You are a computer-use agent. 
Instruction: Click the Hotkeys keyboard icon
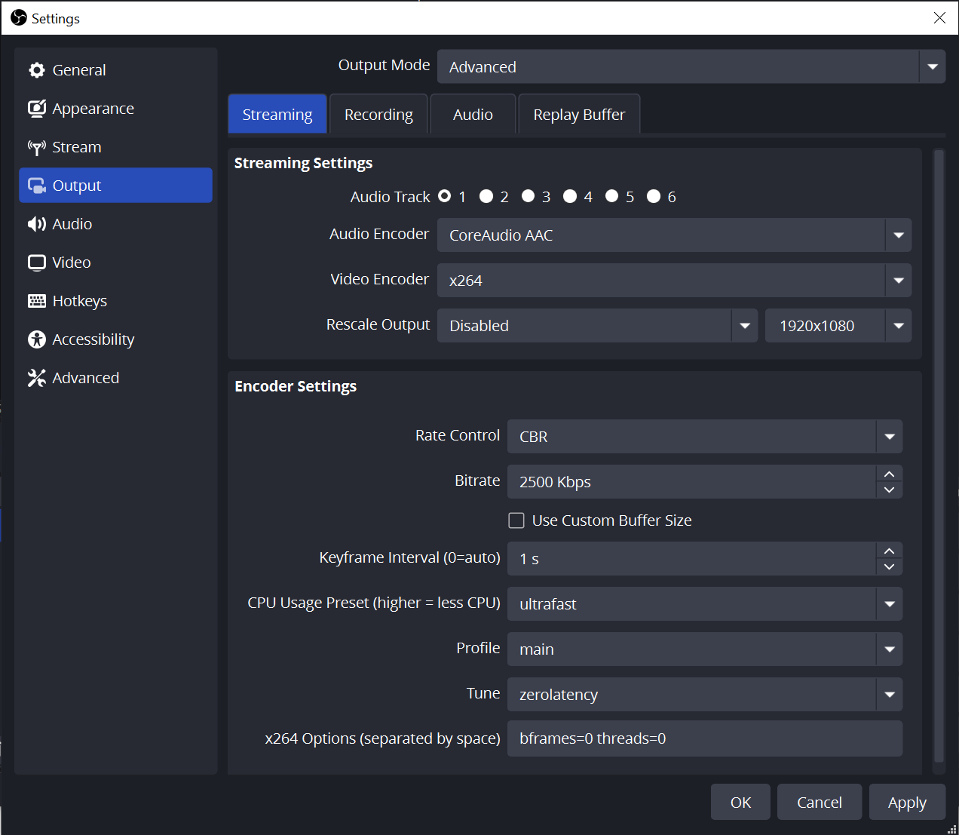click(x=37, y=301)
